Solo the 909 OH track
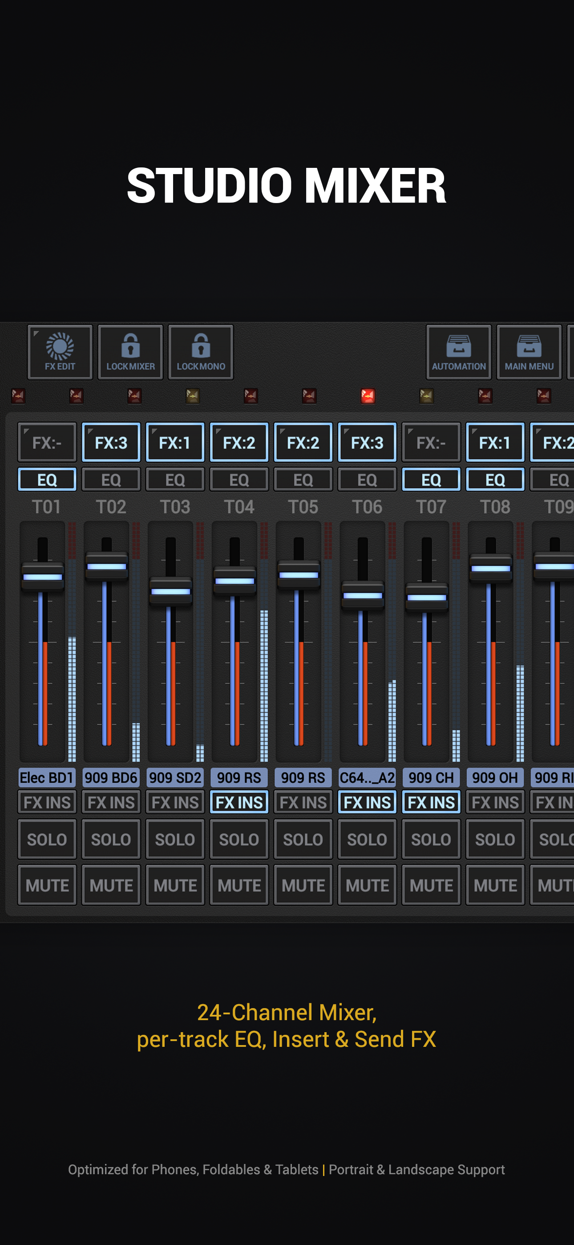The height and width of the screenshot is (1245, 574). pyautogui.click(x=495, y=839)
